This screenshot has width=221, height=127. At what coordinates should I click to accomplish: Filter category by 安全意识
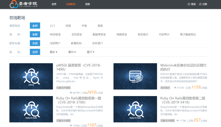click(x=143, y=34)
